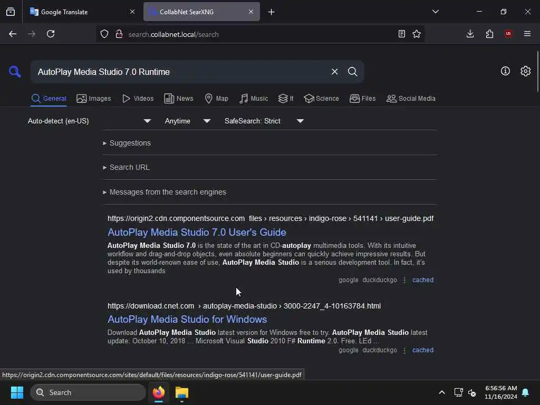Close the Google Translate tab
The width and height of the screenshot is (540, 405).
tap(132, 12)
